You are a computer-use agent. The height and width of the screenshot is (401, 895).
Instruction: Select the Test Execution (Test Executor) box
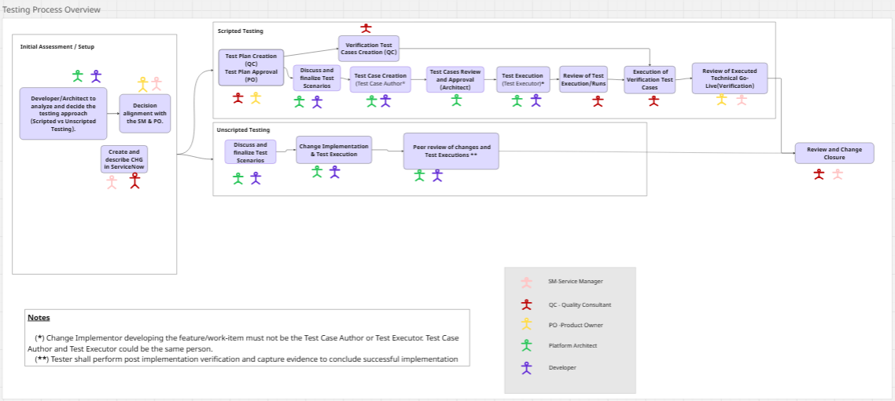(524, 79)
